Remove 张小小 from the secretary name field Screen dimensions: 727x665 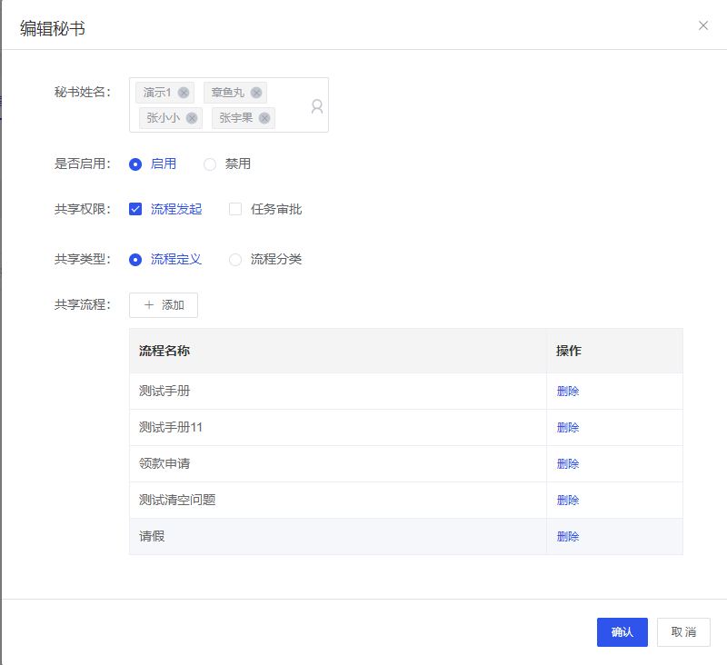coord(192,118)
